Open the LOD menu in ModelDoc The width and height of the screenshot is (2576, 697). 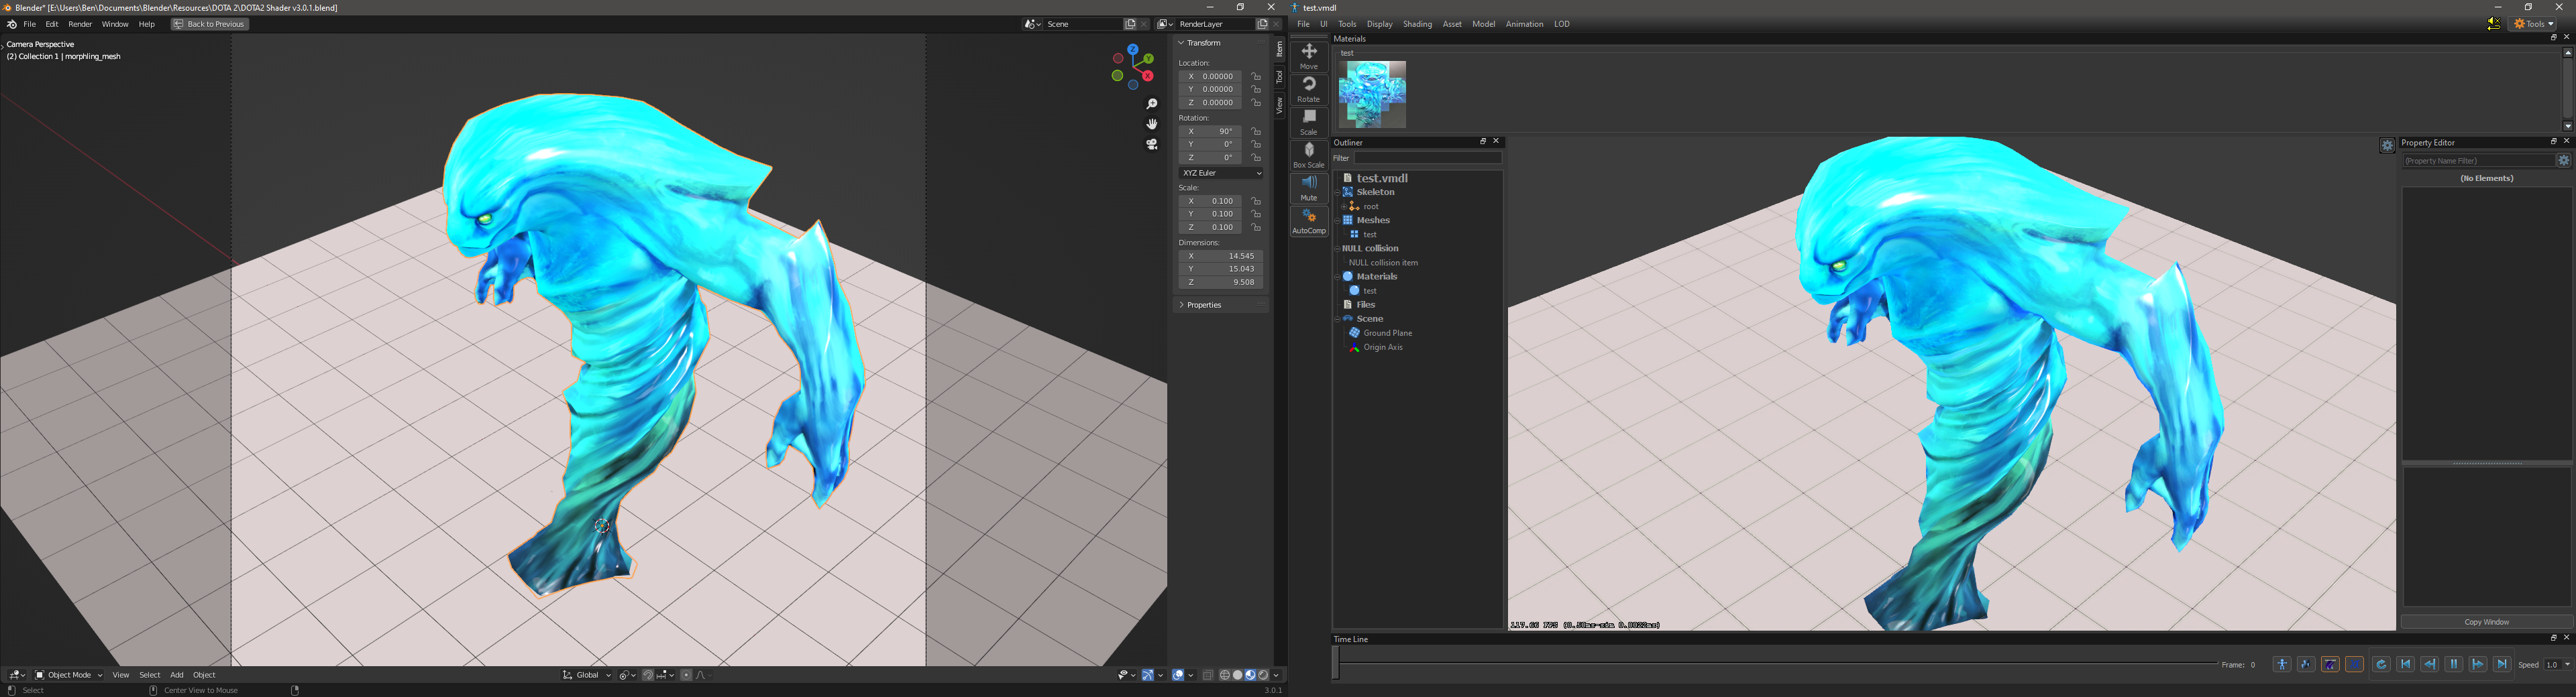[x=1561, y=24]
